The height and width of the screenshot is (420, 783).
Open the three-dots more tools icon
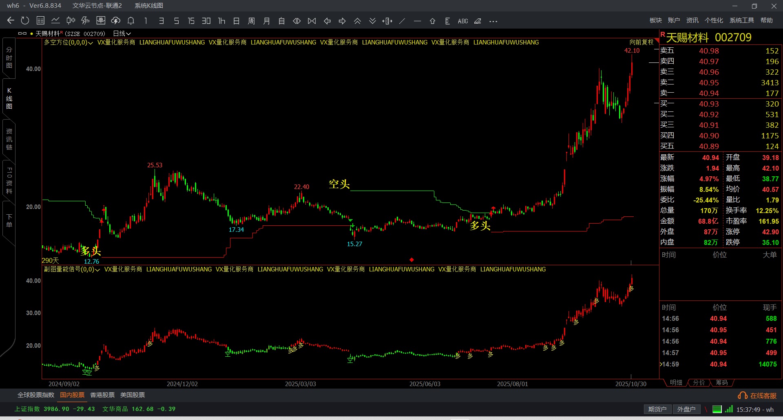tap(493, 21)
